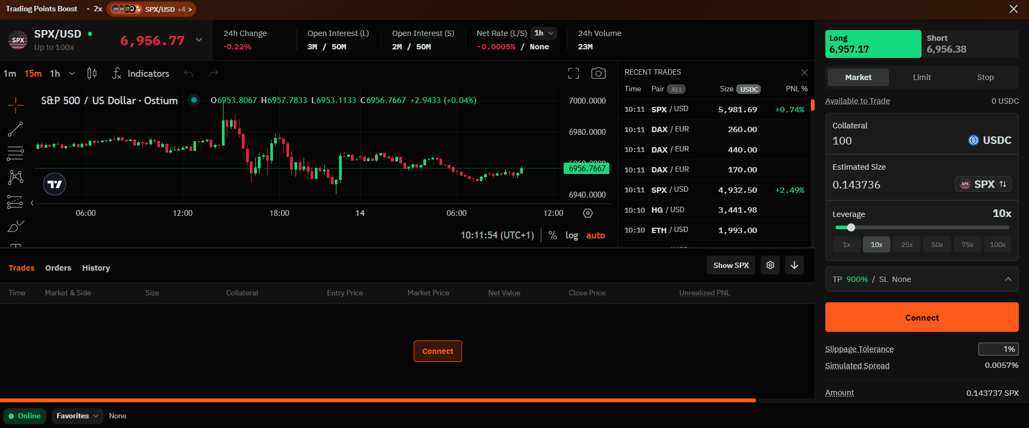Switch to the Limit order tab
1029x428 pixels.
point(922,77)
